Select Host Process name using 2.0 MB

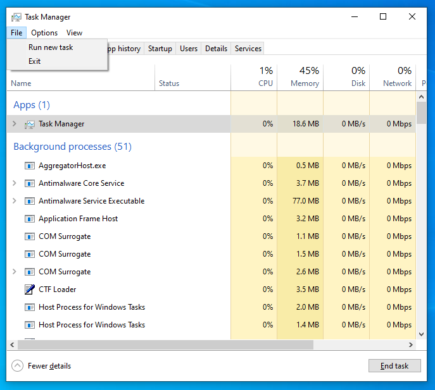92,307
